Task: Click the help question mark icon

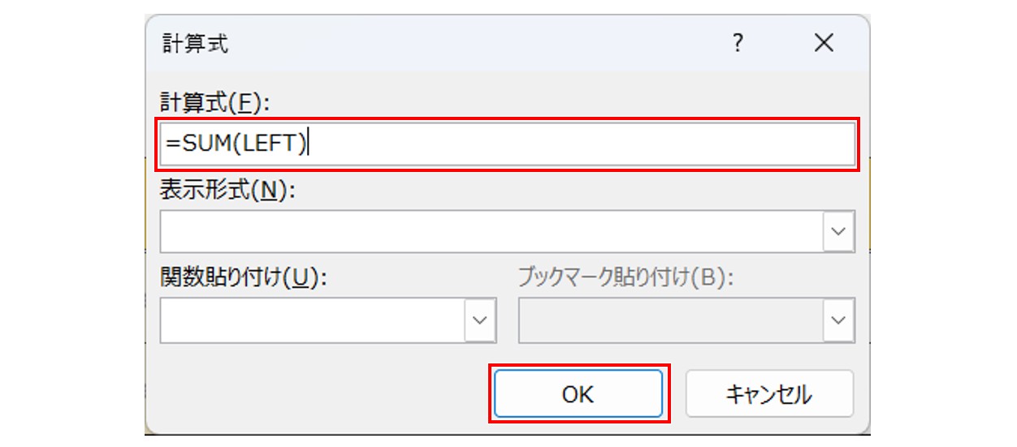Action: click(738, 44)
